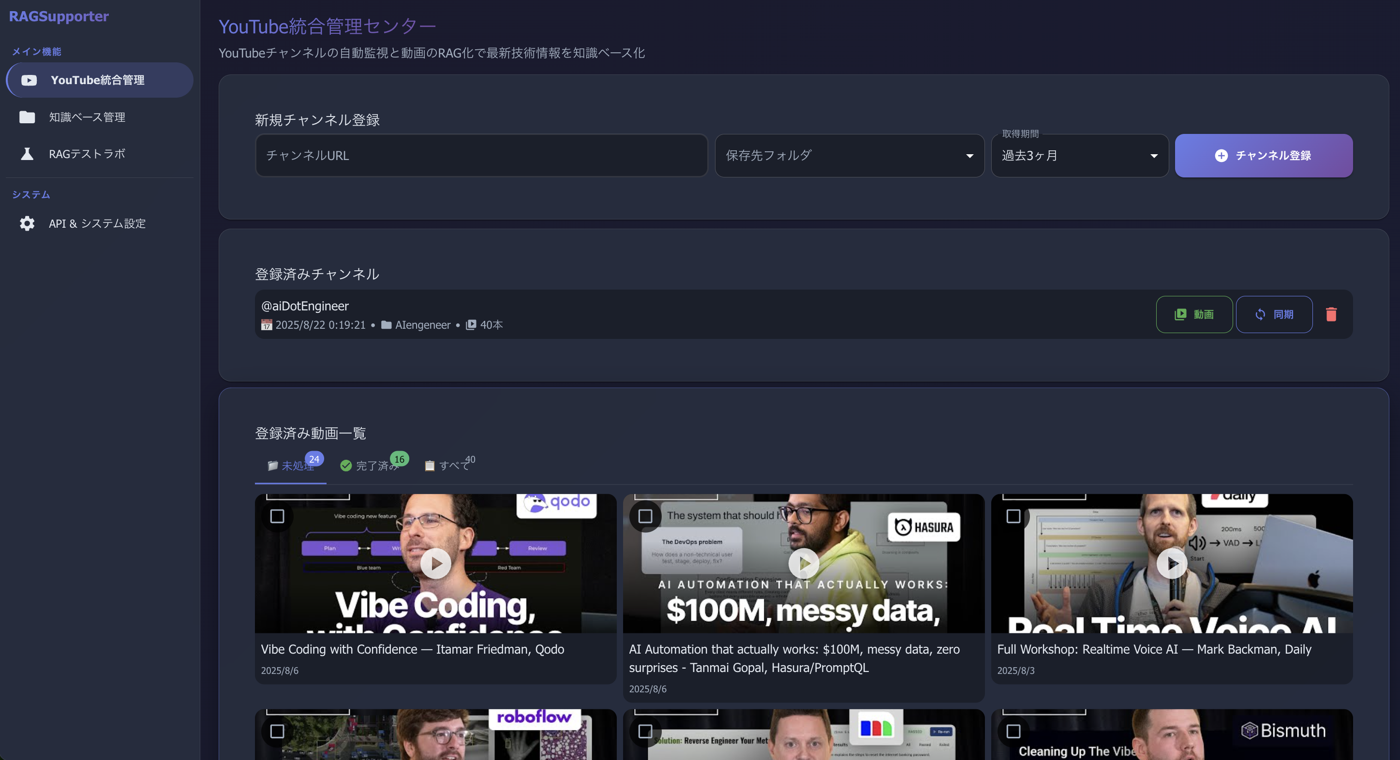Open 知識ベース管理 from the sidebar
The height and width of the screenshot is (760, 1400).
point(87,117)
